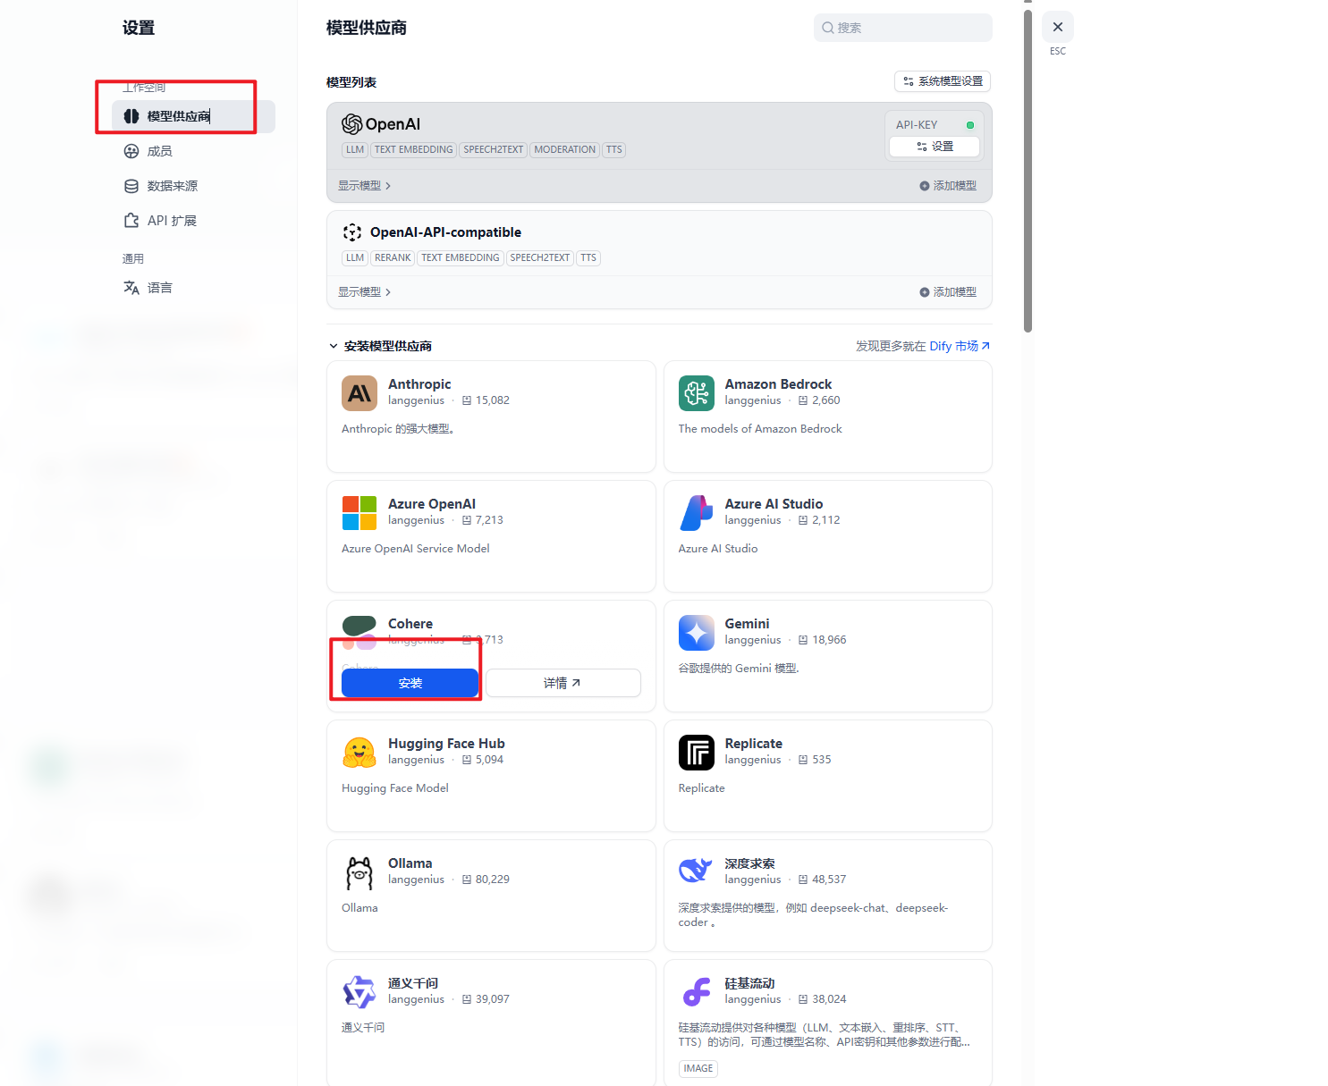Viewport: 1328px width, 1086px height.
Task: Click the SPEECH2TEXT tag under OpenAI
Action: (494, 150)
